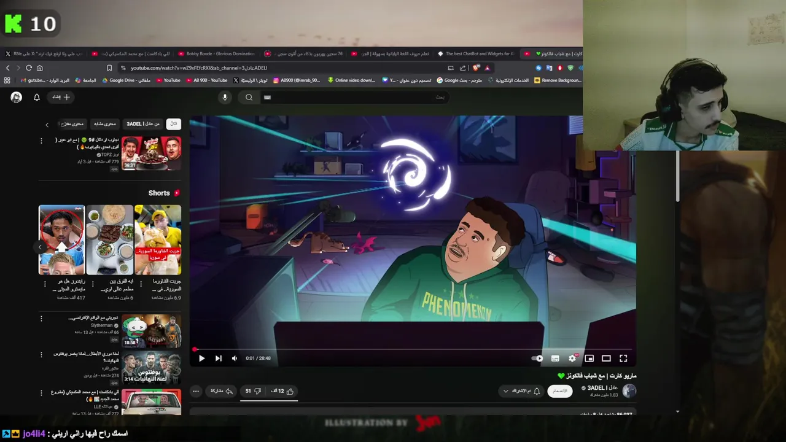Select the من عادل | 3ADEL filter chip

pos(143,124)
